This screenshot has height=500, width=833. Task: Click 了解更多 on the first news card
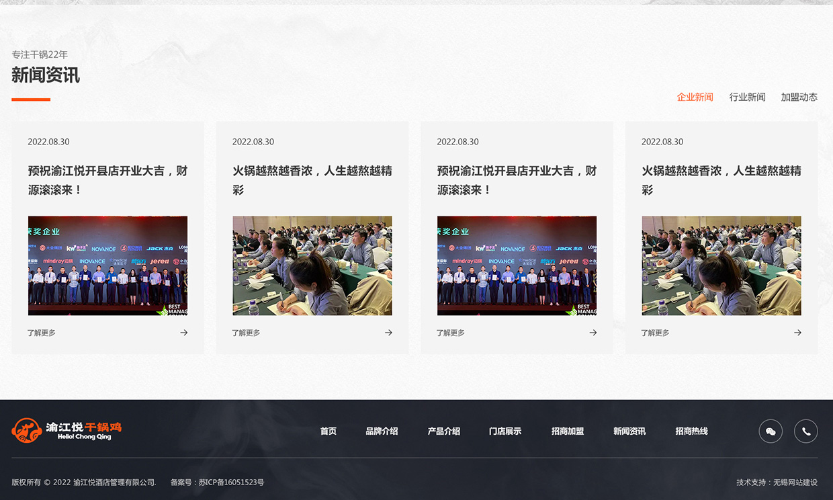[42, 332]
